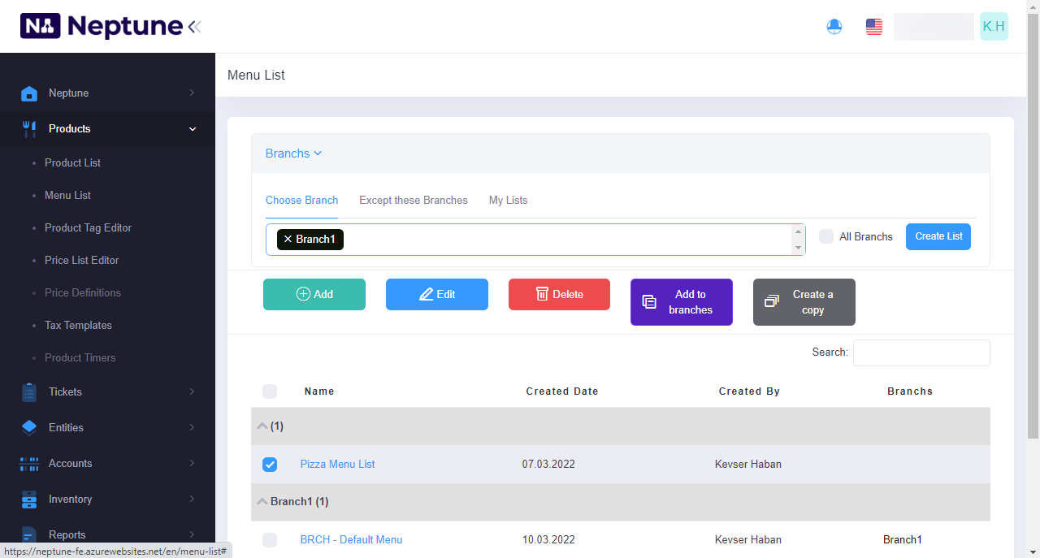This screenshot has width=1040, height=558.
Task: Click the US flag language icon
Action: pos(874,27)
